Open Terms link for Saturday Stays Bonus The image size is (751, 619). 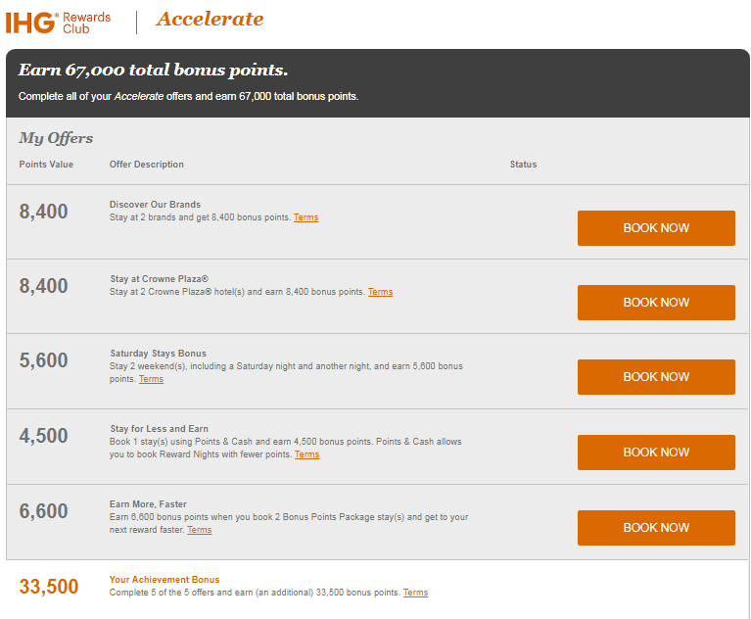(x=151, y=379)
